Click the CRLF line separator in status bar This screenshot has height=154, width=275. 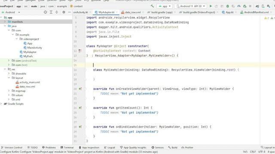253,152
